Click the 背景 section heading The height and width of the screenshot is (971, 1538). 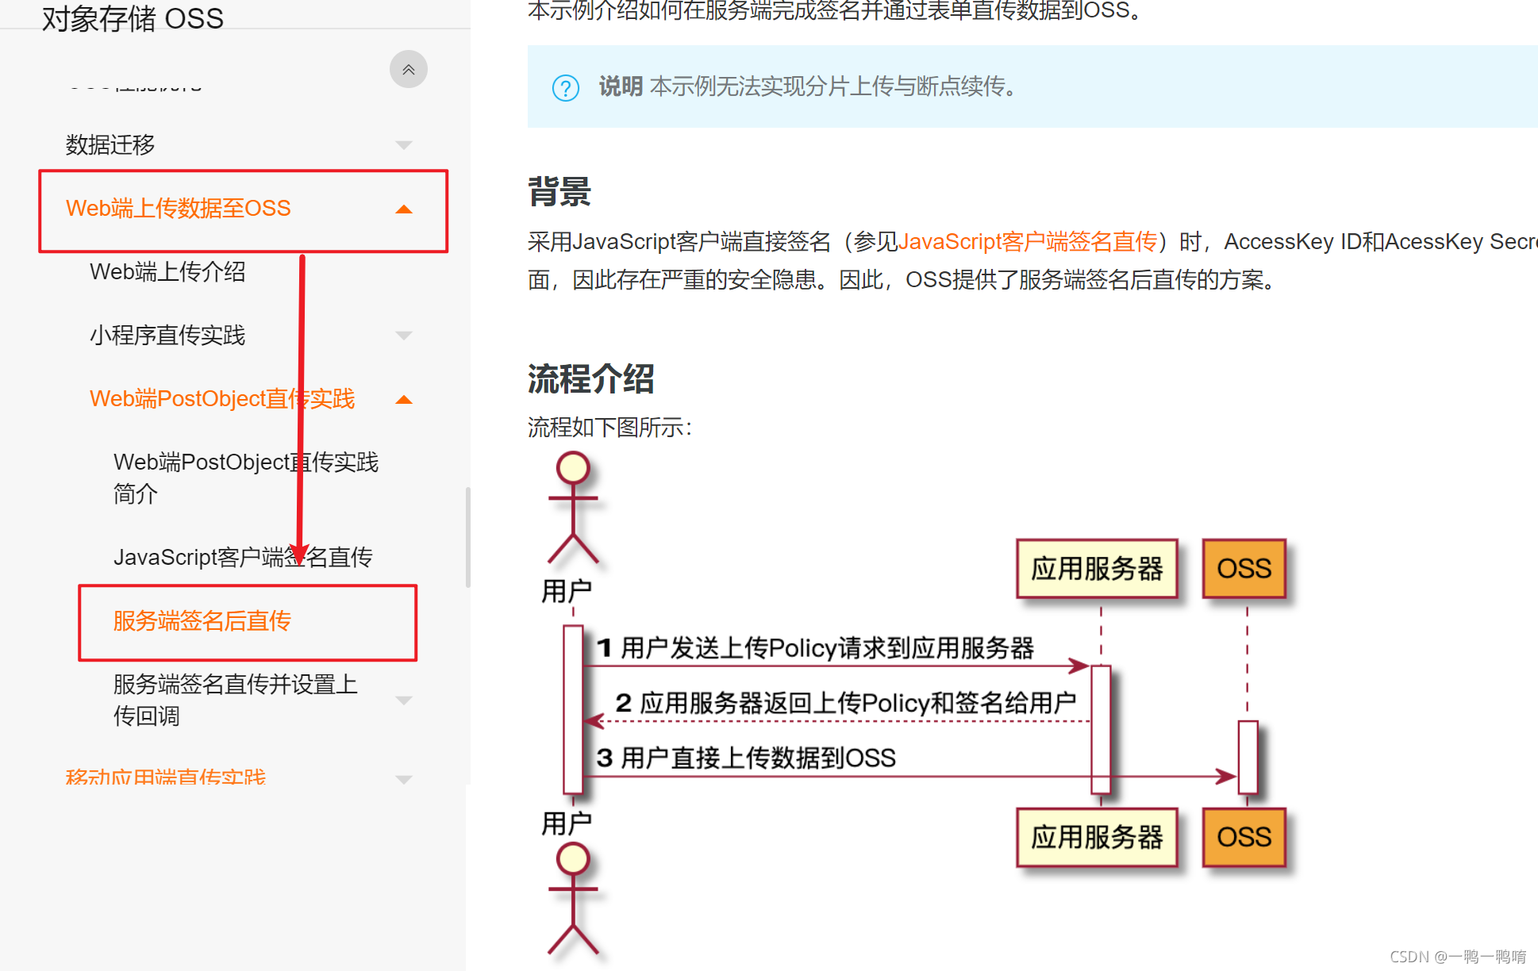558,190
